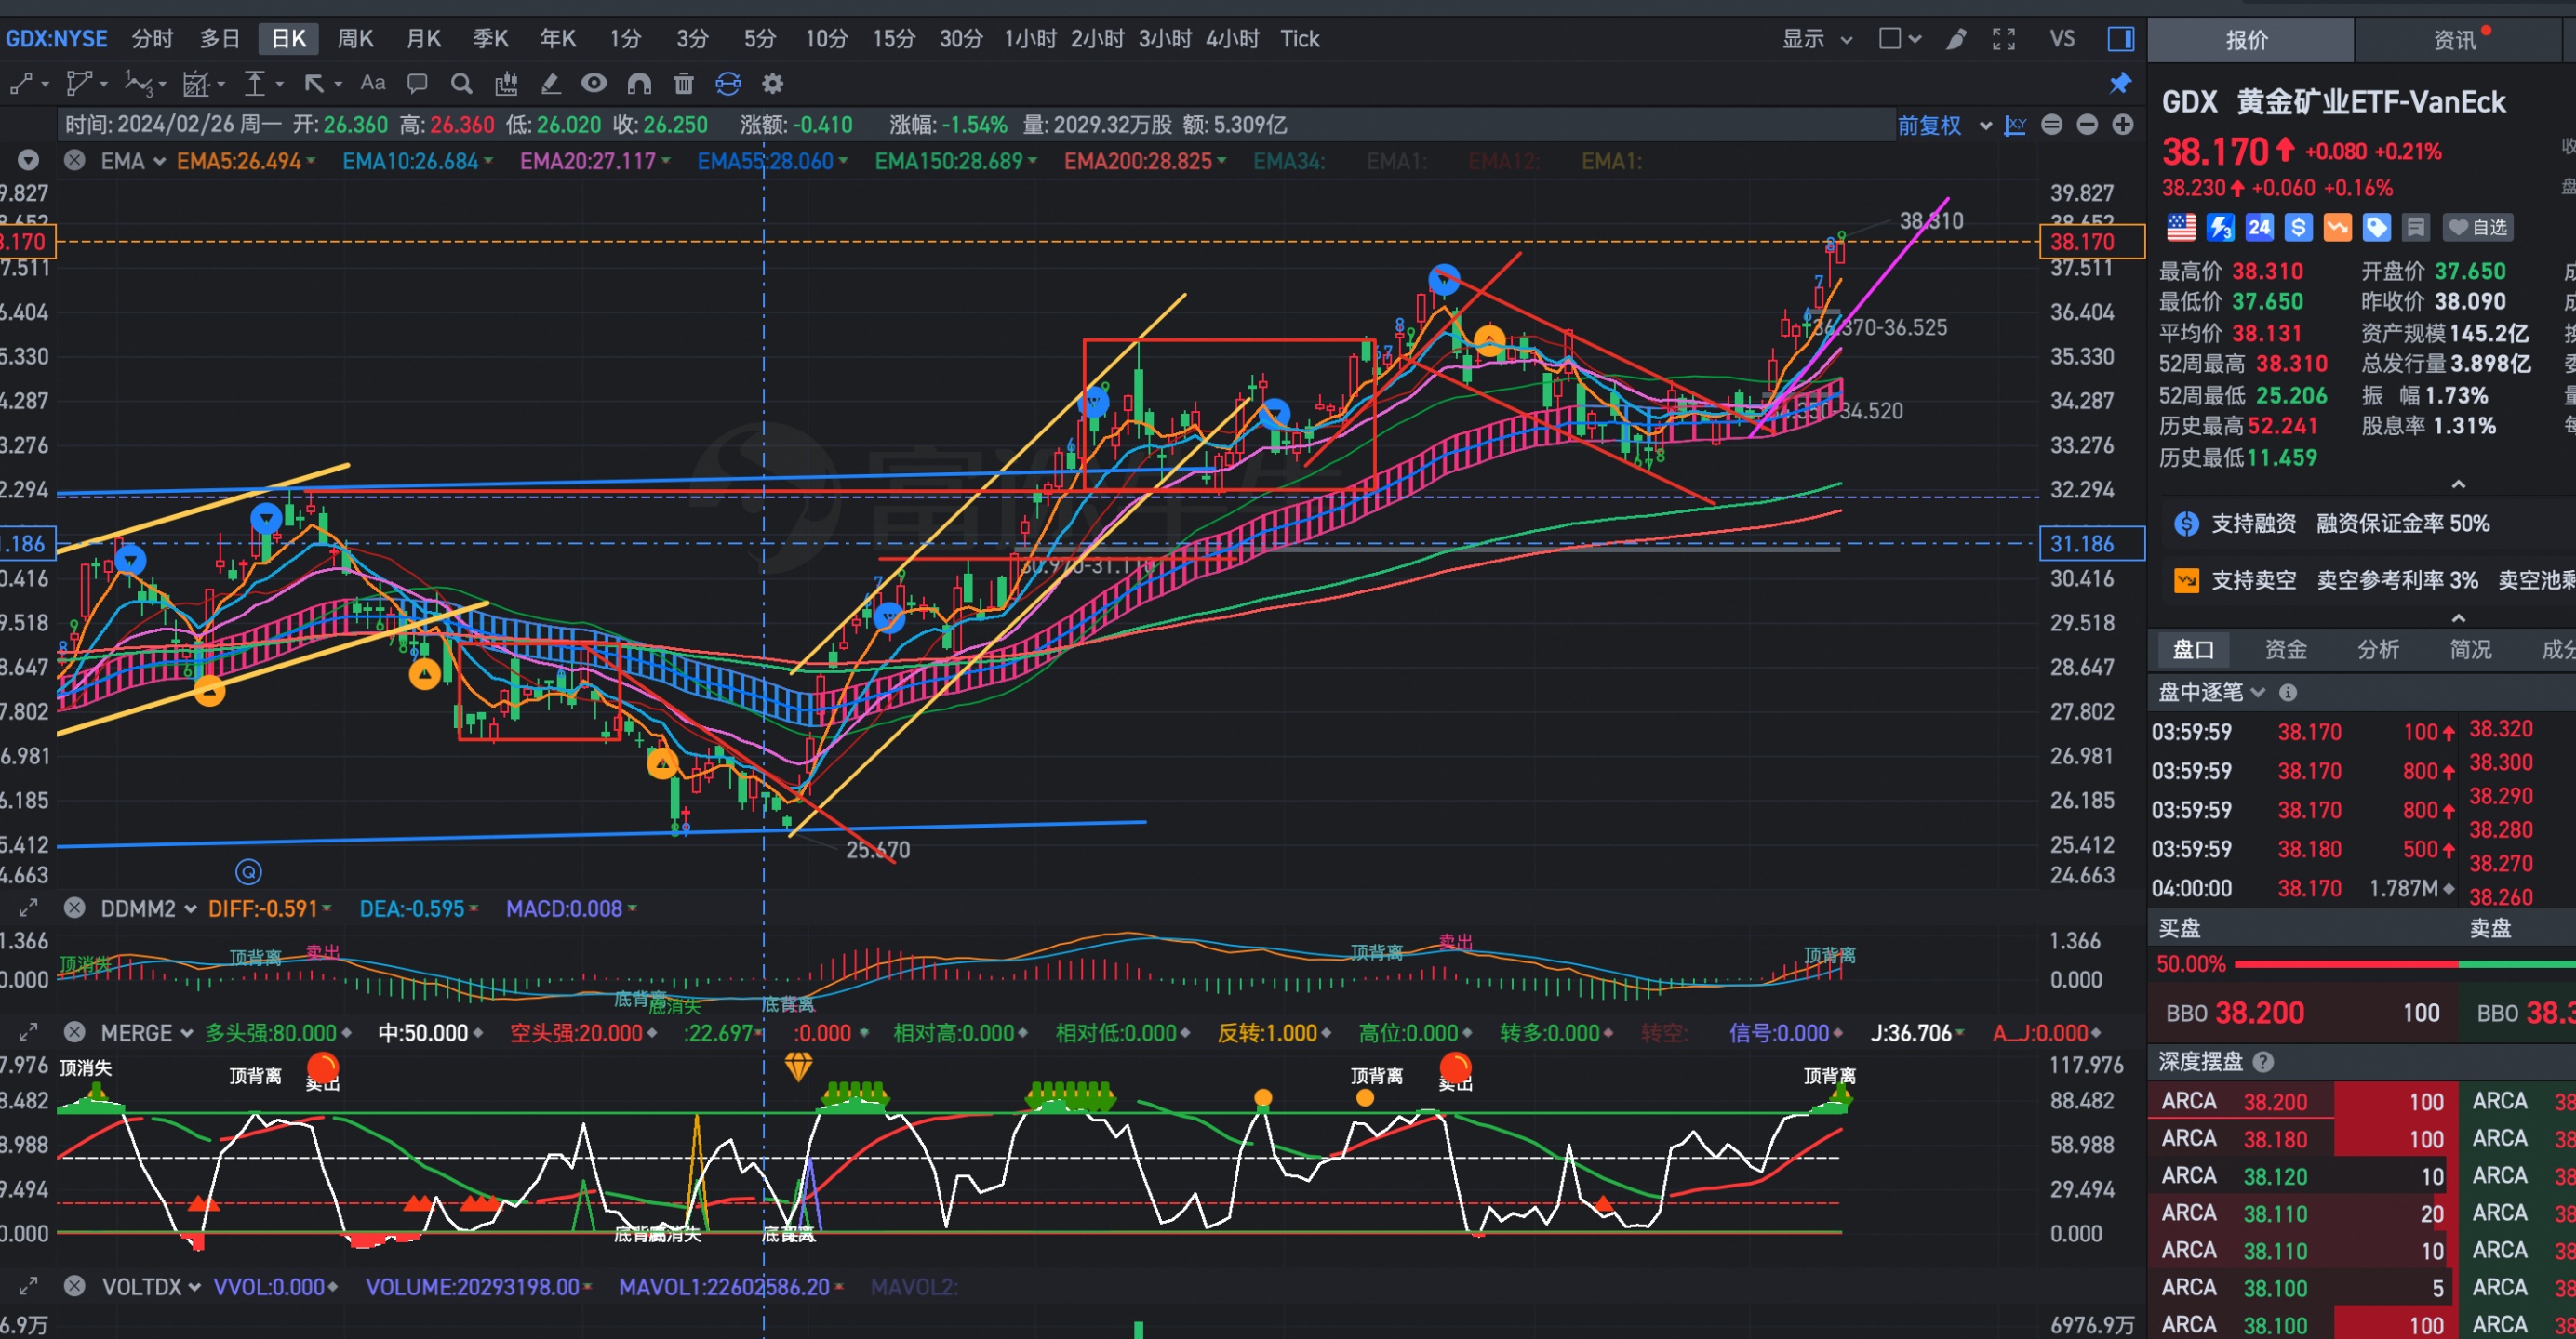Screen dimensions: 2576x1339
Task: Open chart settings gear icon
Action: tap(772, 84)
